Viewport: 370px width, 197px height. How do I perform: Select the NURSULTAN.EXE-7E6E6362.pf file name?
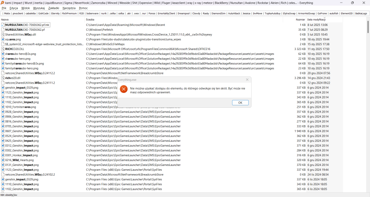click(25, 30)
